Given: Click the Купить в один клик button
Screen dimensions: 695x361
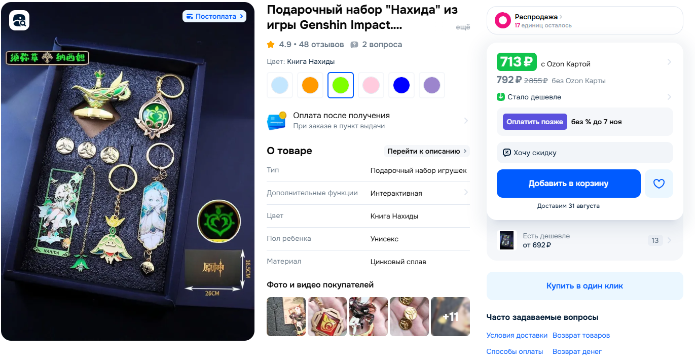Looking at the screenshot, I should click(585, 286).
